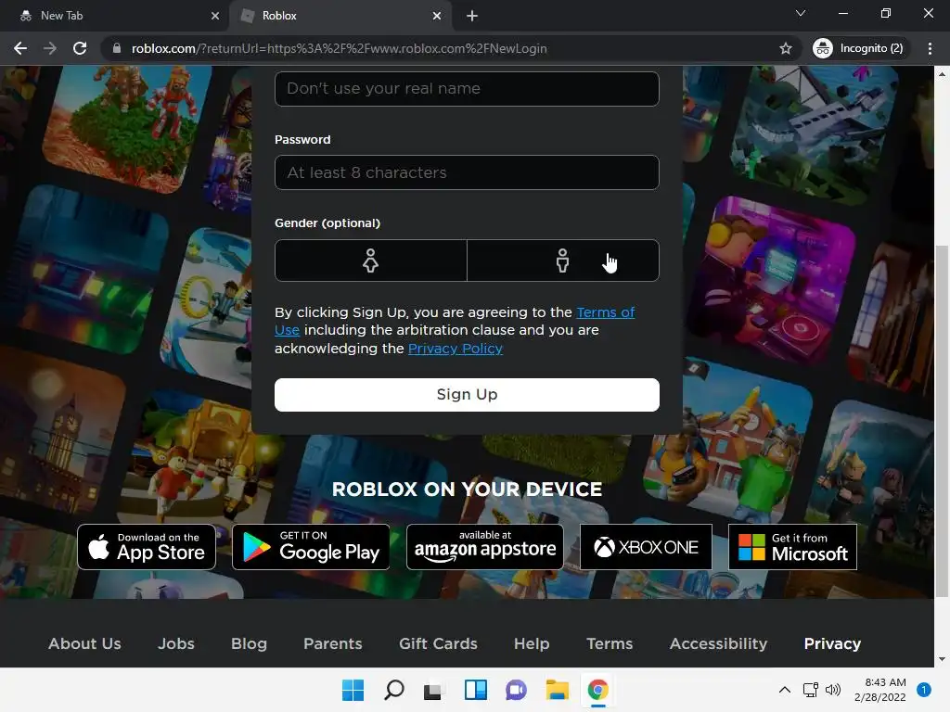This screenshot has height=712, width=950.
Task: Focus the username field 'Don't use your real name'
Action: click(x=467, y=88)
